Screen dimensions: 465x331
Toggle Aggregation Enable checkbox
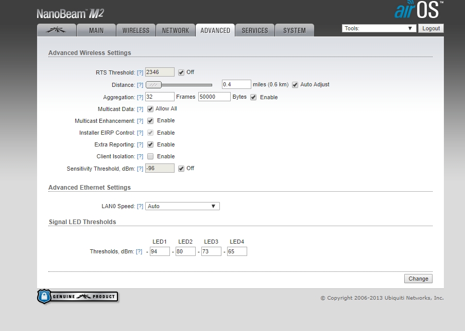(x=253, y=97)
